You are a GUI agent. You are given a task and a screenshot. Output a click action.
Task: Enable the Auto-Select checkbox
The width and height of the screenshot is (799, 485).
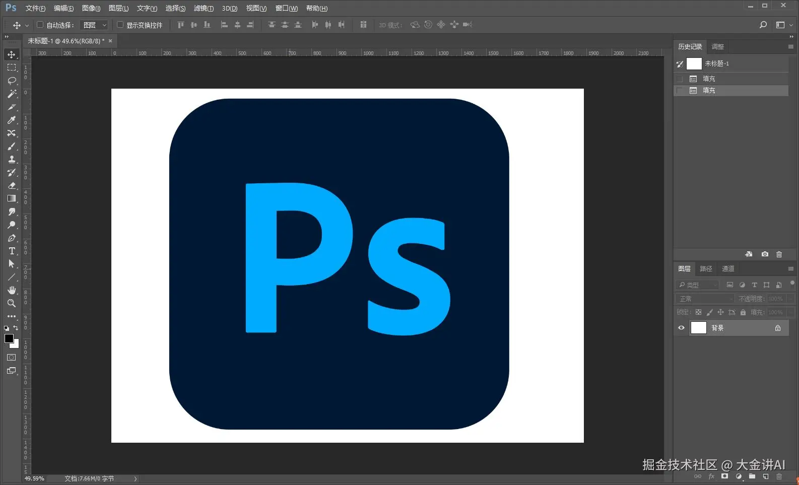pyautogui.click(x=40, y=25)
